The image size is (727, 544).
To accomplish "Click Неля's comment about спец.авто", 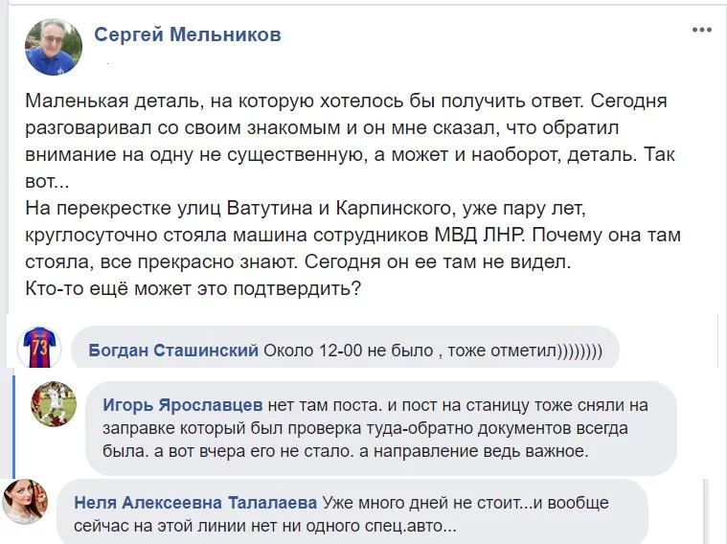I will coord(341,514).
